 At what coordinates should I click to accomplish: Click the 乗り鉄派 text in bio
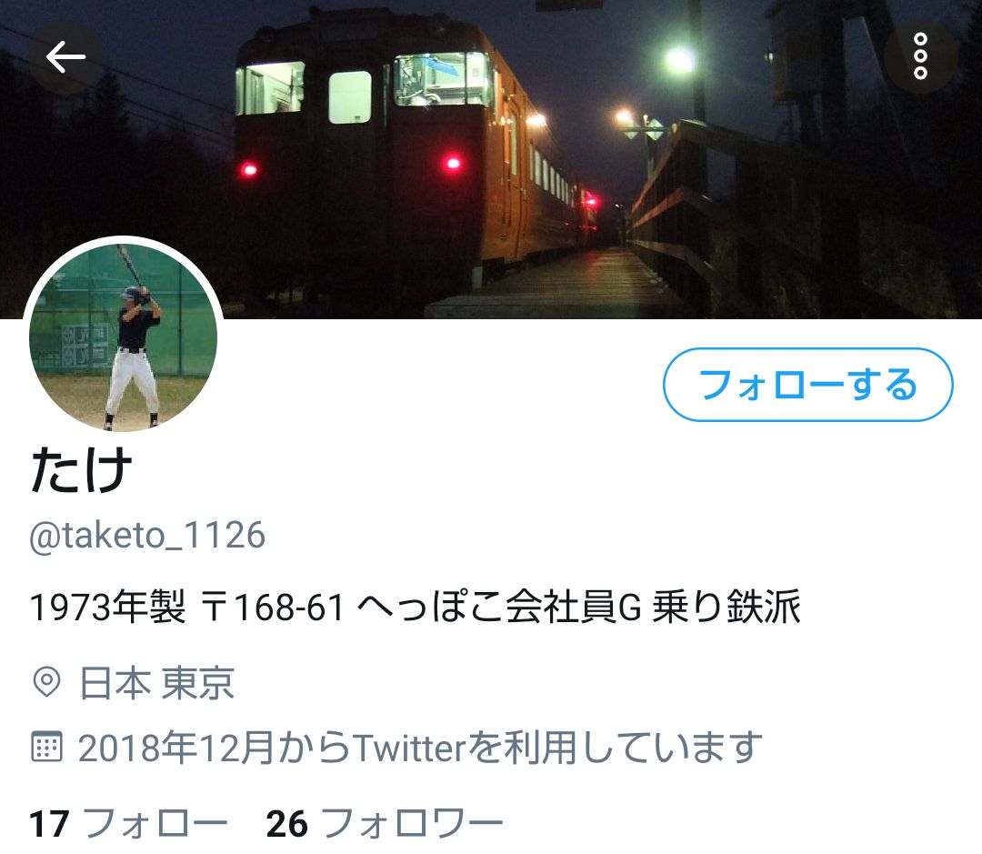(726, 608)
